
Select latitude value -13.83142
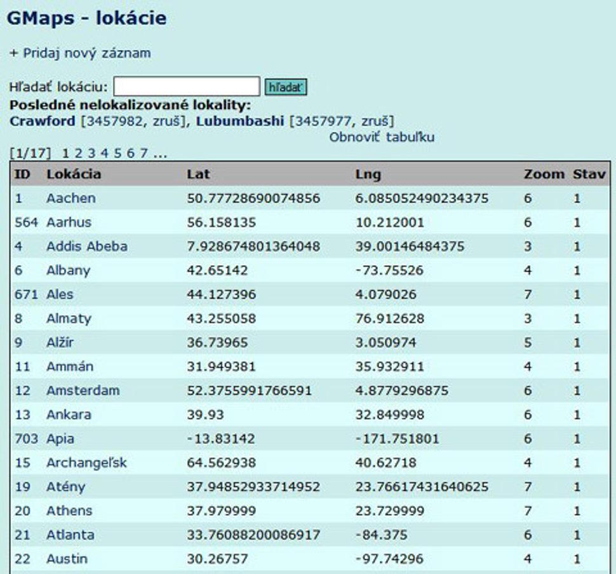(221, 439)
